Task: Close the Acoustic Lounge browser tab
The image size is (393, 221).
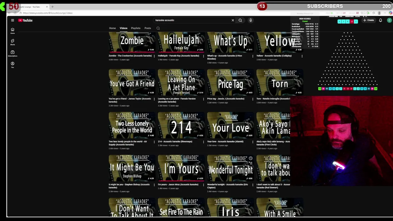Action: (x=47, y=7)
